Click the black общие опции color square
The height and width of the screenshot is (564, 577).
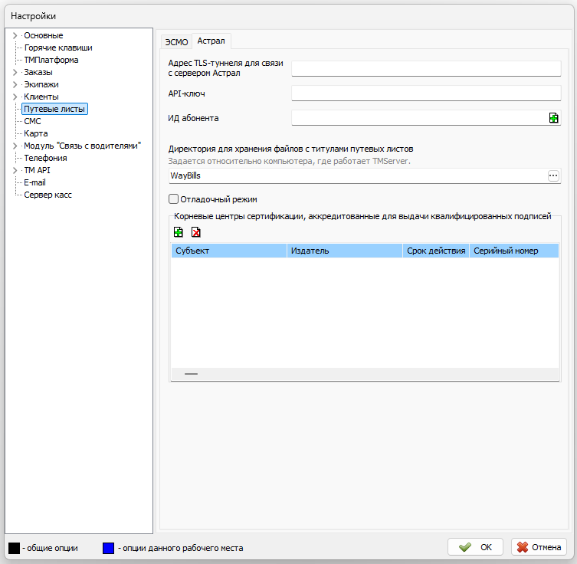14,548
